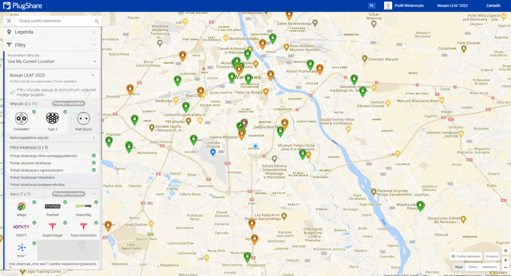Click the Drogowa traffic button
This screenshot has width=511, height=276.
point(492,256)
